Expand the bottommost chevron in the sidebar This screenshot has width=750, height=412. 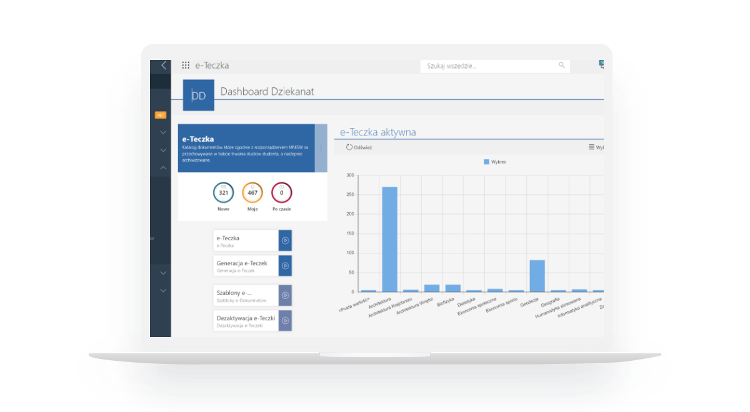(x=163, y=291)
